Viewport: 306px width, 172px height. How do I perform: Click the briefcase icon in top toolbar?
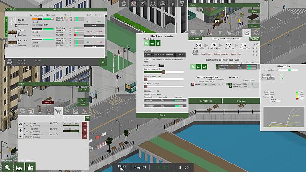pos(163,3)
